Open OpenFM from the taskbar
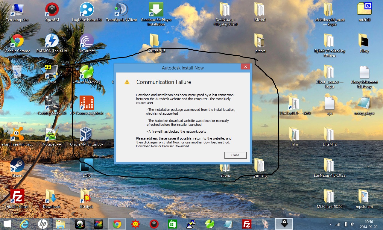This screenshot has height=230, width=383. 154,224
